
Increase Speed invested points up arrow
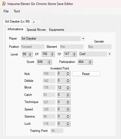click(x=68, y=108)
